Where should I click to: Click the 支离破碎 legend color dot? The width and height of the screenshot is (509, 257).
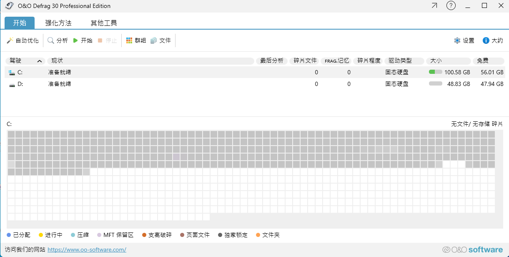point(144,235)
